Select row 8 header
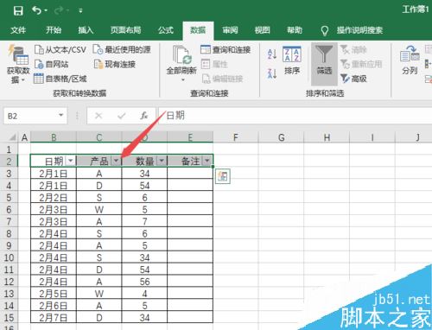432x330 pixels. (9, 233)
